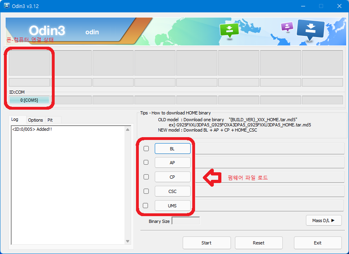Screen dimensions: 349x254
Task: Load a file with the BL button
Action: tap(172, 149)
